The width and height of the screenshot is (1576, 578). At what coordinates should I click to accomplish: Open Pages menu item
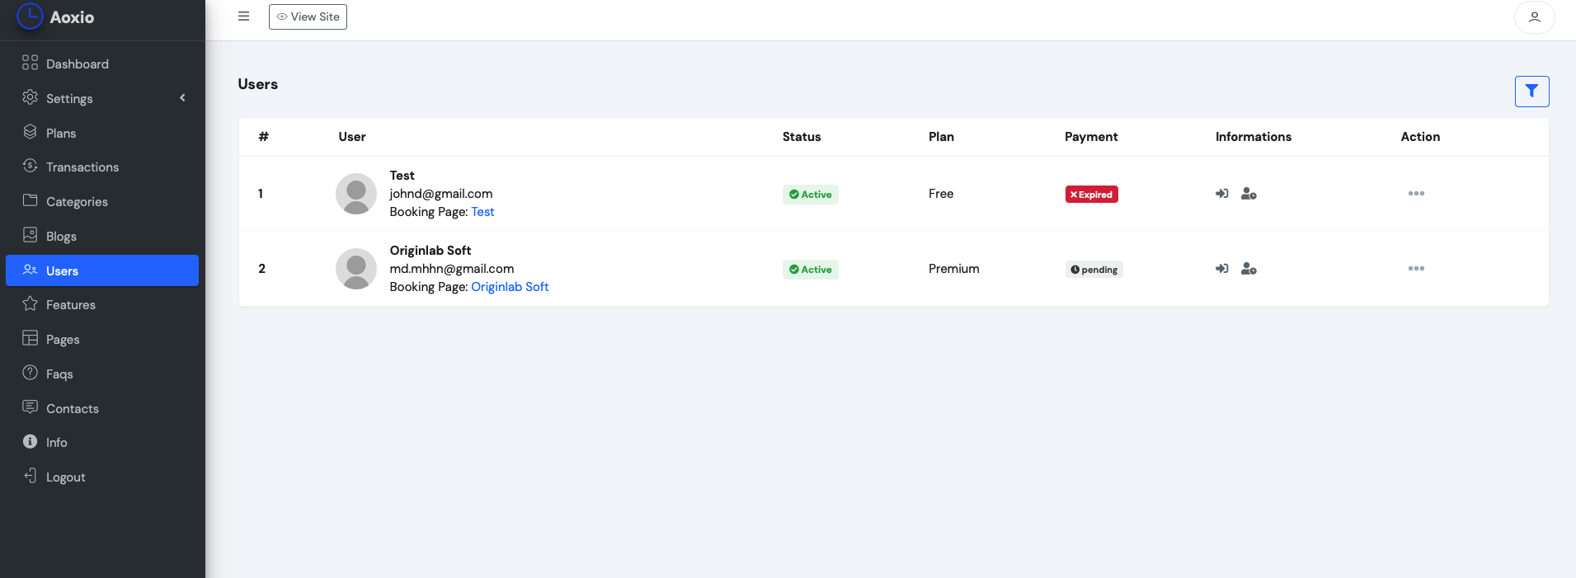tap(102, 339)
